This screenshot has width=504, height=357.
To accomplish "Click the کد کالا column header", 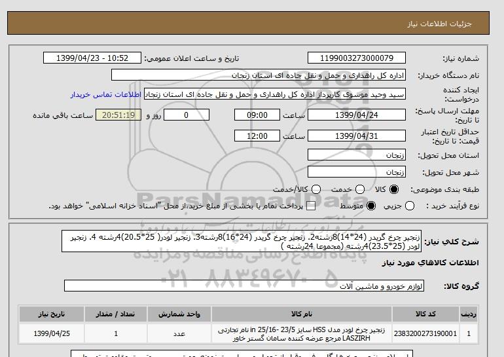I will 425,314.
